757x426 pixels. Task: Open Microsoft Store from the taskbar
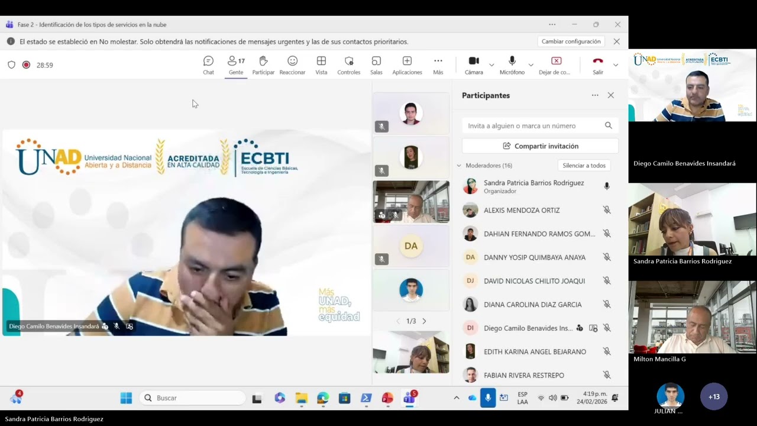(x=344, y=398)
